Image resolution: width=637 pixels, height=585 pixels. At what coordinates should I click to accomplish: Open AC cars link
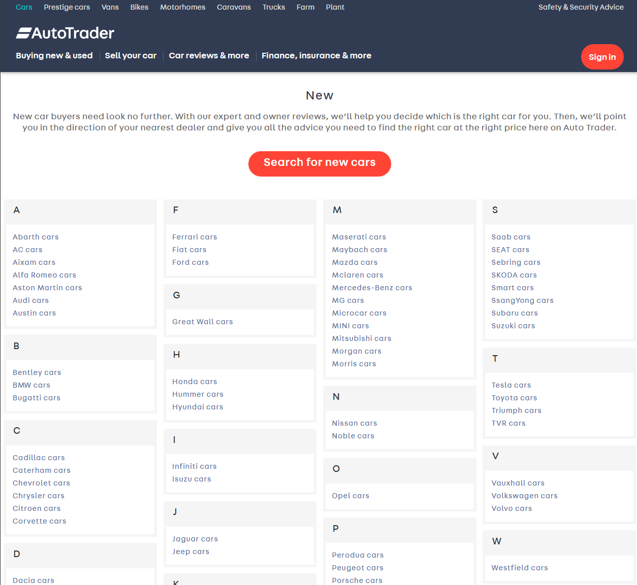click(x=27, y=250)
